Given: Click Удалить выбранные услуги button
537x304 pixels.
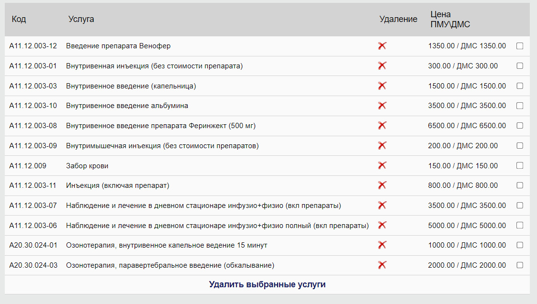Looking at the screenshot, I should point(267,284).
